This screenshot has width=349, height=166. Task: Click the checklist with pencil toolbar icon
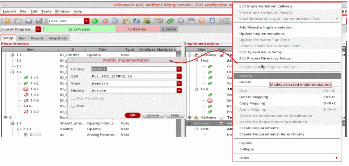[x=160, y=21]
